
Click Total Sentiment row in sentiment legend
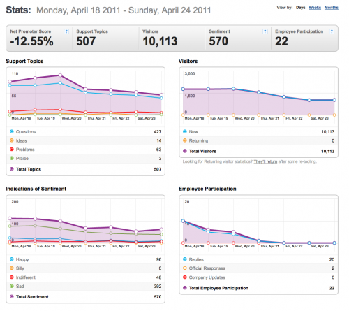(85, 297)
